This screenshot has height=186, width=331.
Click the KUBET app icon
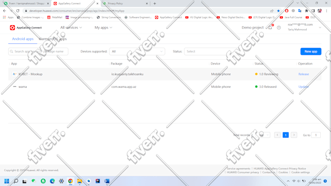[x=14, y=74]
